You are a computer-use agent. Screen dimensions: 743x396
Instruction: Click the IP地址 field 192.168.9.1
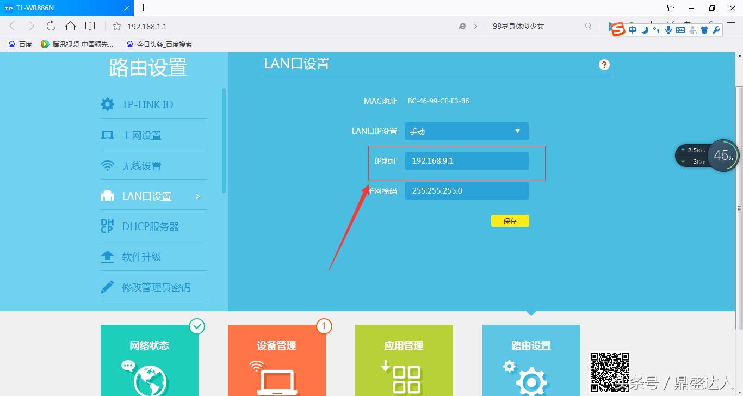coord(467,161)
